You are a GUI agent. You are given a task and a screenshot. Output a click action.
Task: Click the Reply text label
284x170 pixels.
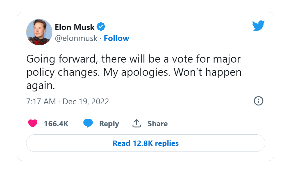[109, 124]
